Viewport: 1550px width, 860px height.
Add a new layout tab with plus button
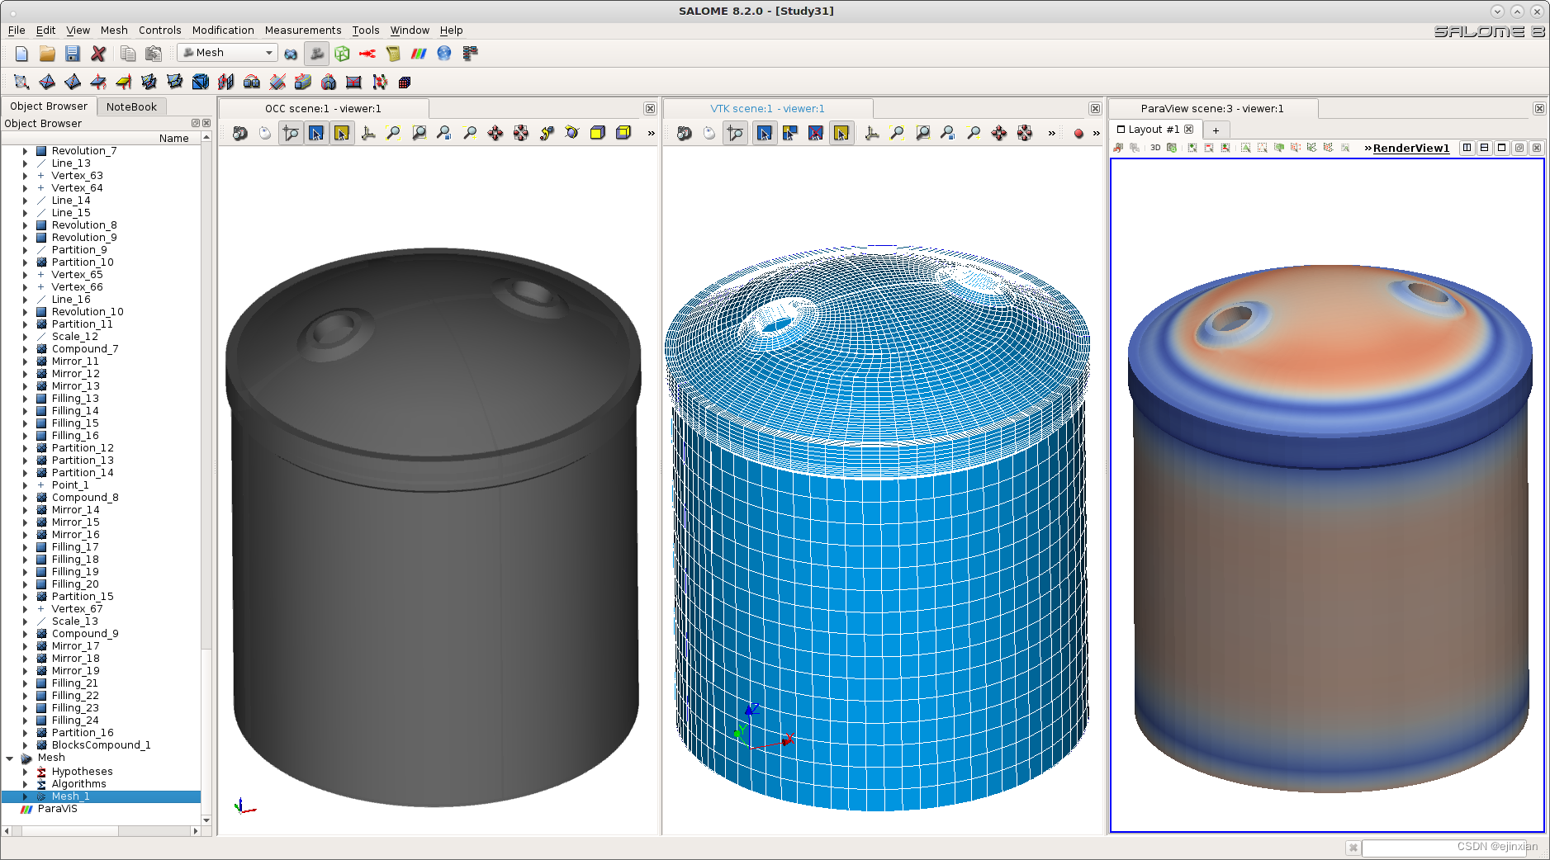(x=1216, y=130)
